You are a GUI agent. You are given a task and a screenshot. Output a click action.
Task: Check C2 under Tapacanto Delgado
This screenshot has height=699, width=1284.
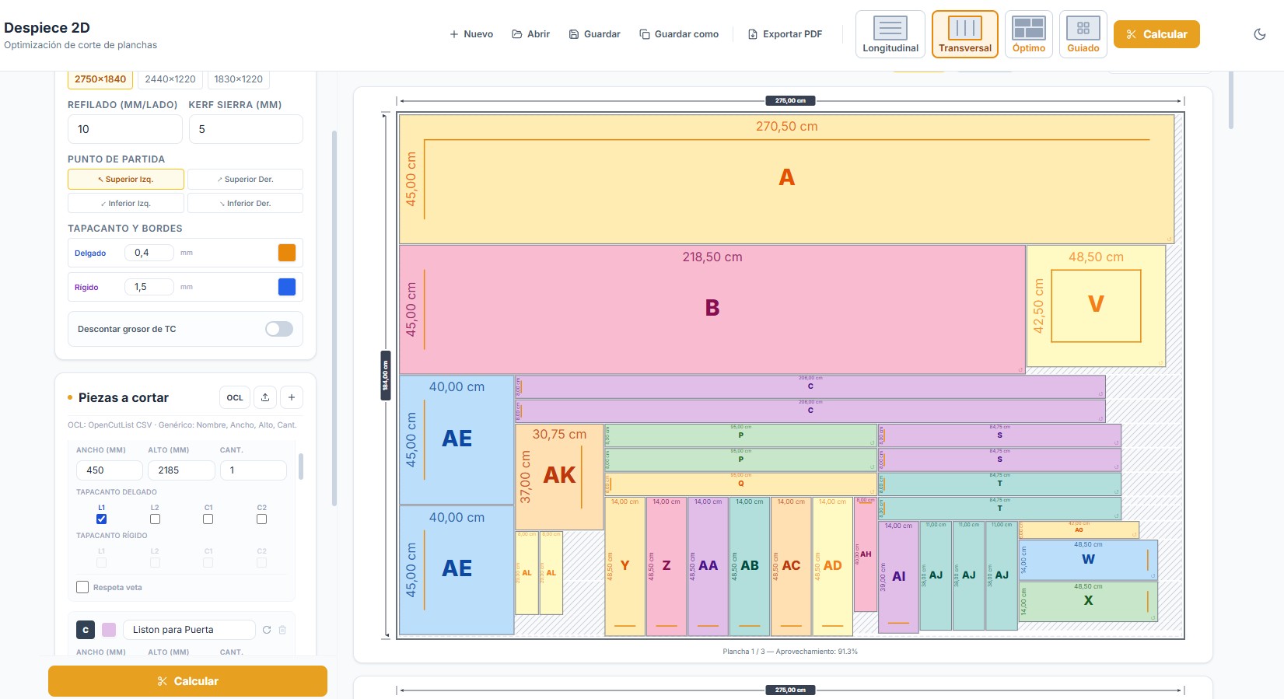261,519
